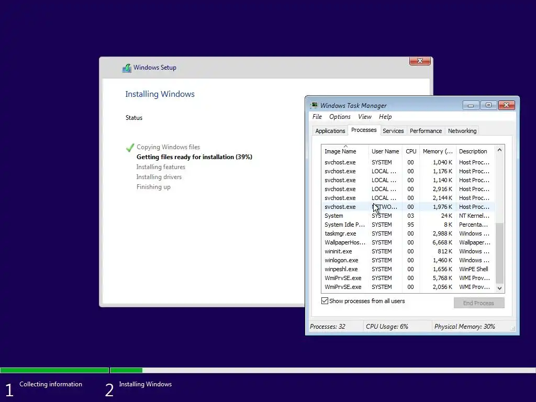Close the Windows Setup dialog

[x=420, y=61]
